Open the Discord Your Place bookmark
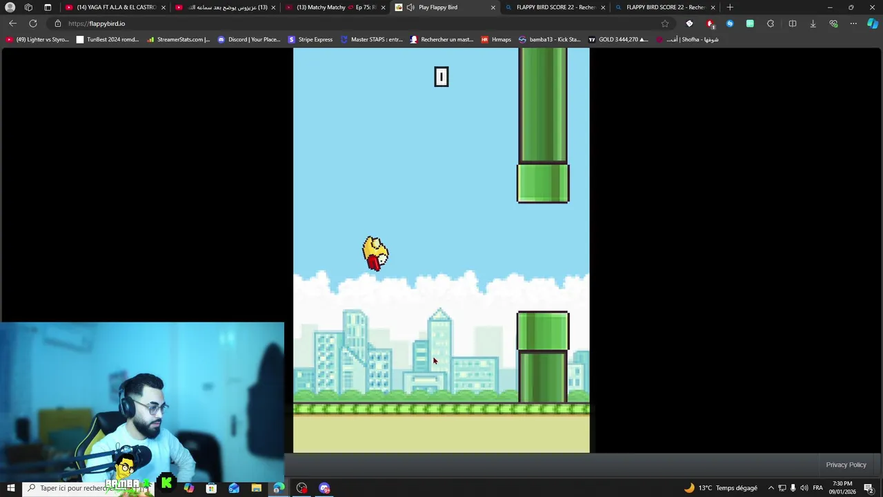The height and width of the screenshot is (497, 883). [x=248, y=39]
